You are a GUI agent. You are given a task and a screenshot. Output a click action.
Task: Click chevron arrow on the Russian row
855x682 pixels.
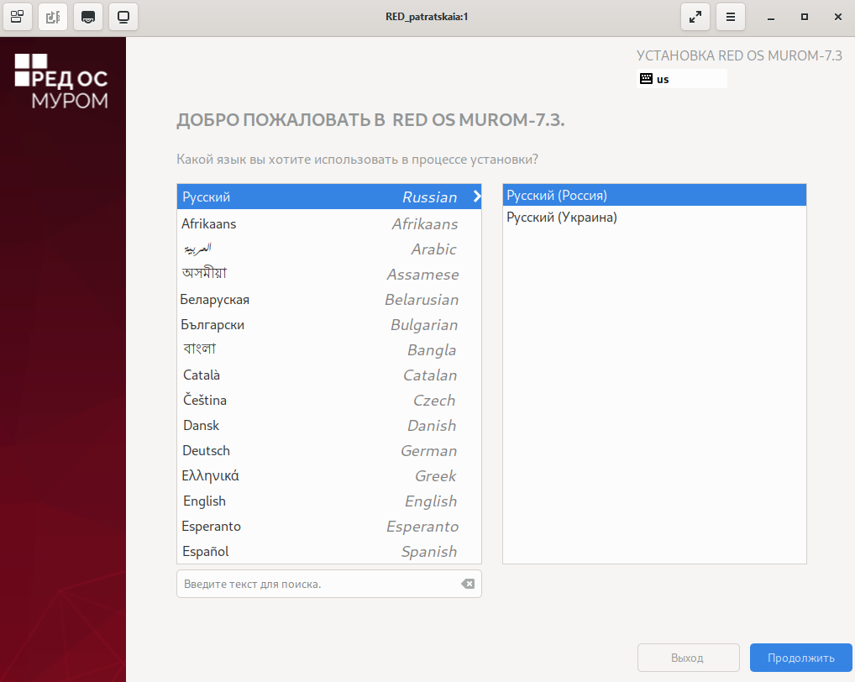click(476, 197)
